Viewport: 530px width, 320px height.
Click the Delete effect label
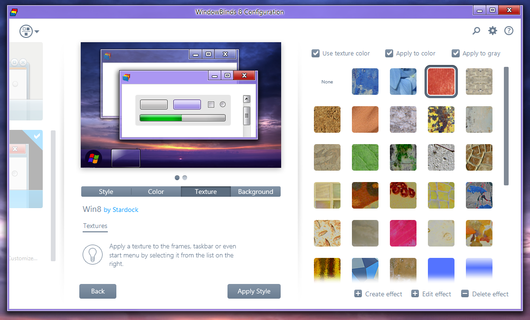click(490, 294)
